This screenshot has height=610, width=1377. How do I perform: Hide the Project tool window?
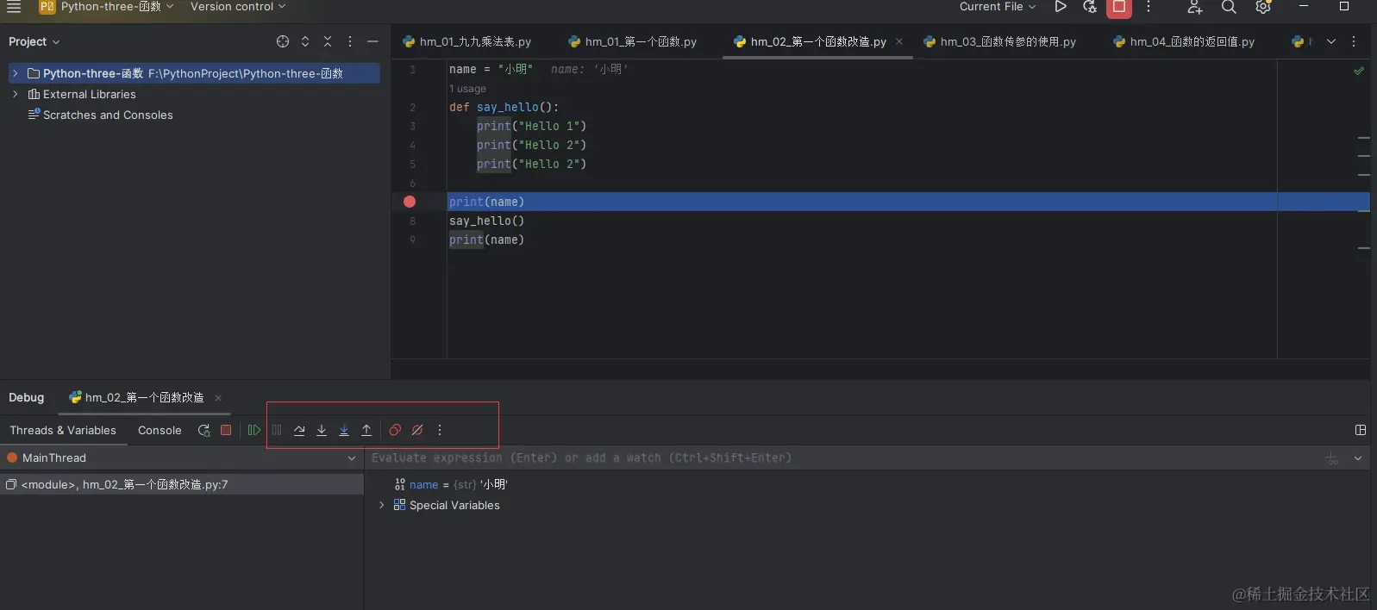pos(372,41)
